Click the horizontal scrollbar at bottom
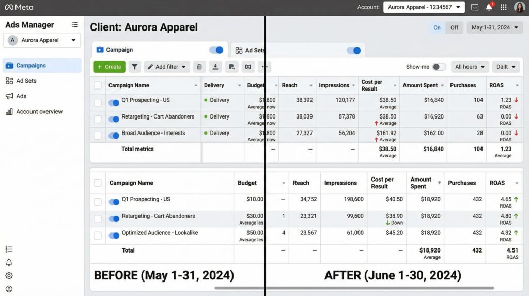This screenshot has width=529, height=296. [354, 288]
